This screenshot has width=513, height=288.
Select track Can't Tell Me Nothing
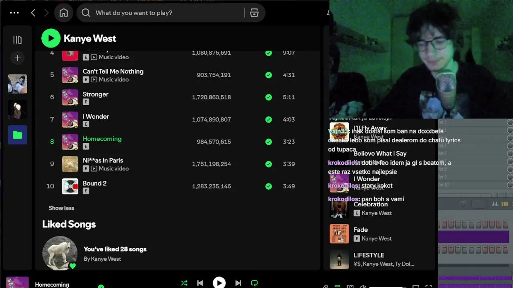tap(113, 71)
